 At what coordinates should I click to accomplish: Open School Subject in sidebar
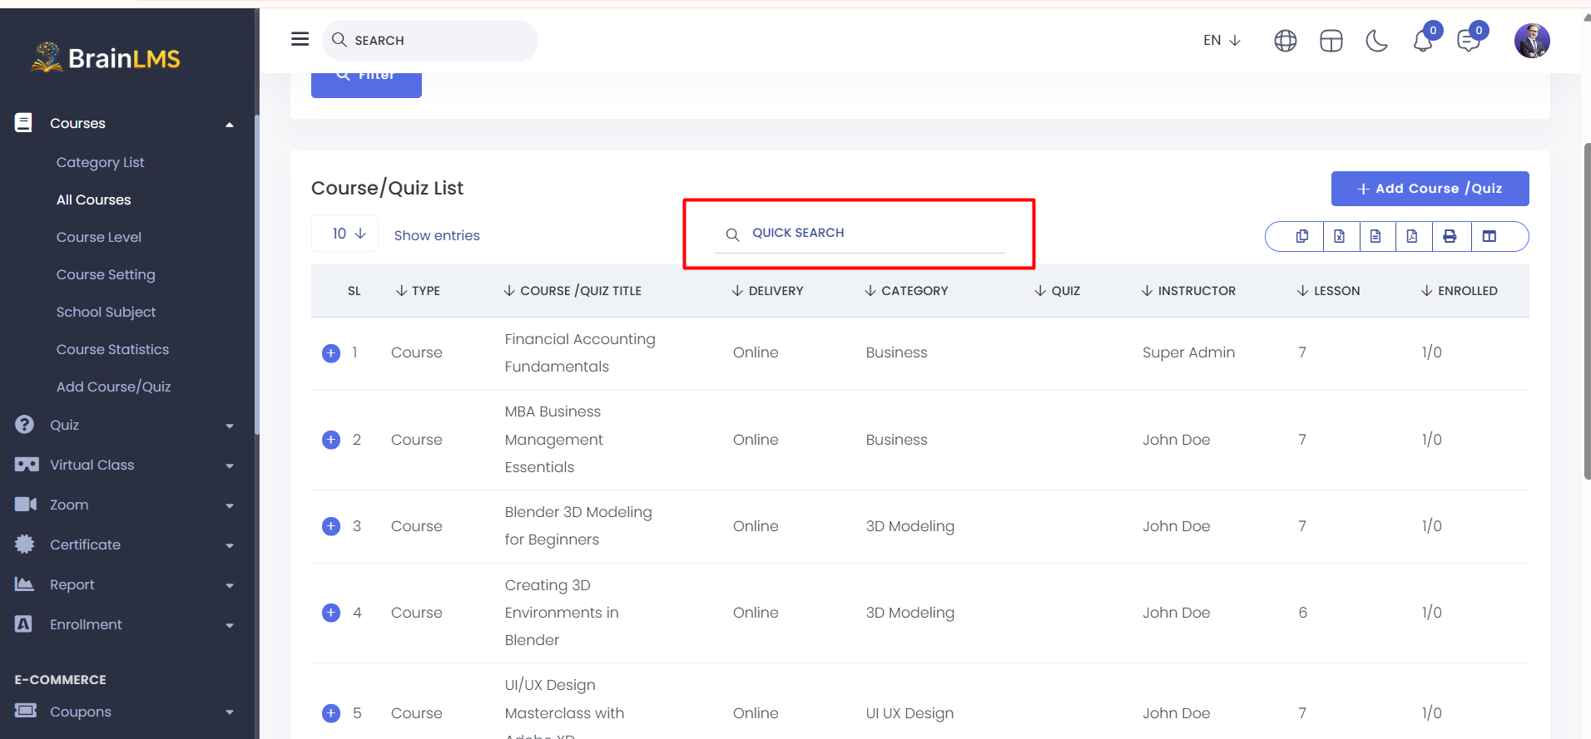106,312
